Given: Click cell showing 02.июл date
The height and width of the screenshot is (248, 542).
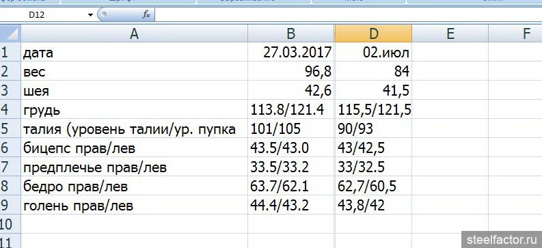Looking at the screenshot, I should pyautogui.click(x=373, y=53).
